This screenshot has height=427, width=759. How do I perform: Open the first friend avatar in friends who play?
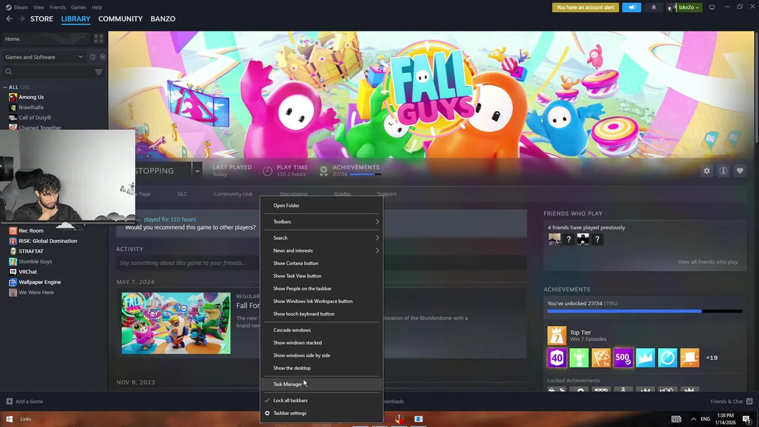tap(554, 239)
